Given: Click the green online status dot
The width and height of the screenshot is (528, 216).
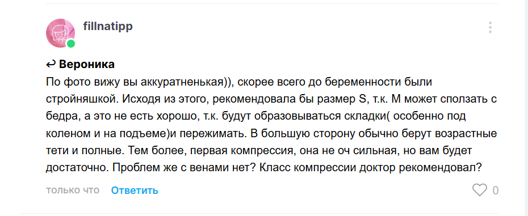Looking at the screenshot, I should [x=71, y=44].
